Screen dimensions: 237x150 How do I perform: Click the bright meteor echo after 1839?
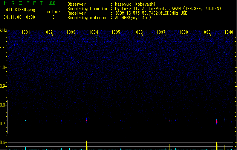[216, 121]
